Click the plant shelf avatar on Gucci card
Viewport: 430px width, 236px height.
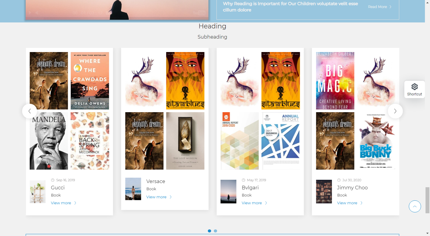click(x=38, y=192)
